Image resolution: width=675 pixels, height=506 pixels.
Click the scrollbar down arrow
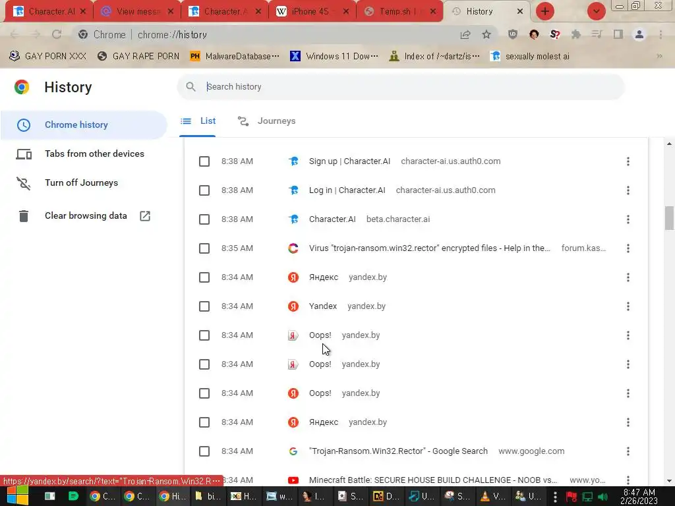669,480
